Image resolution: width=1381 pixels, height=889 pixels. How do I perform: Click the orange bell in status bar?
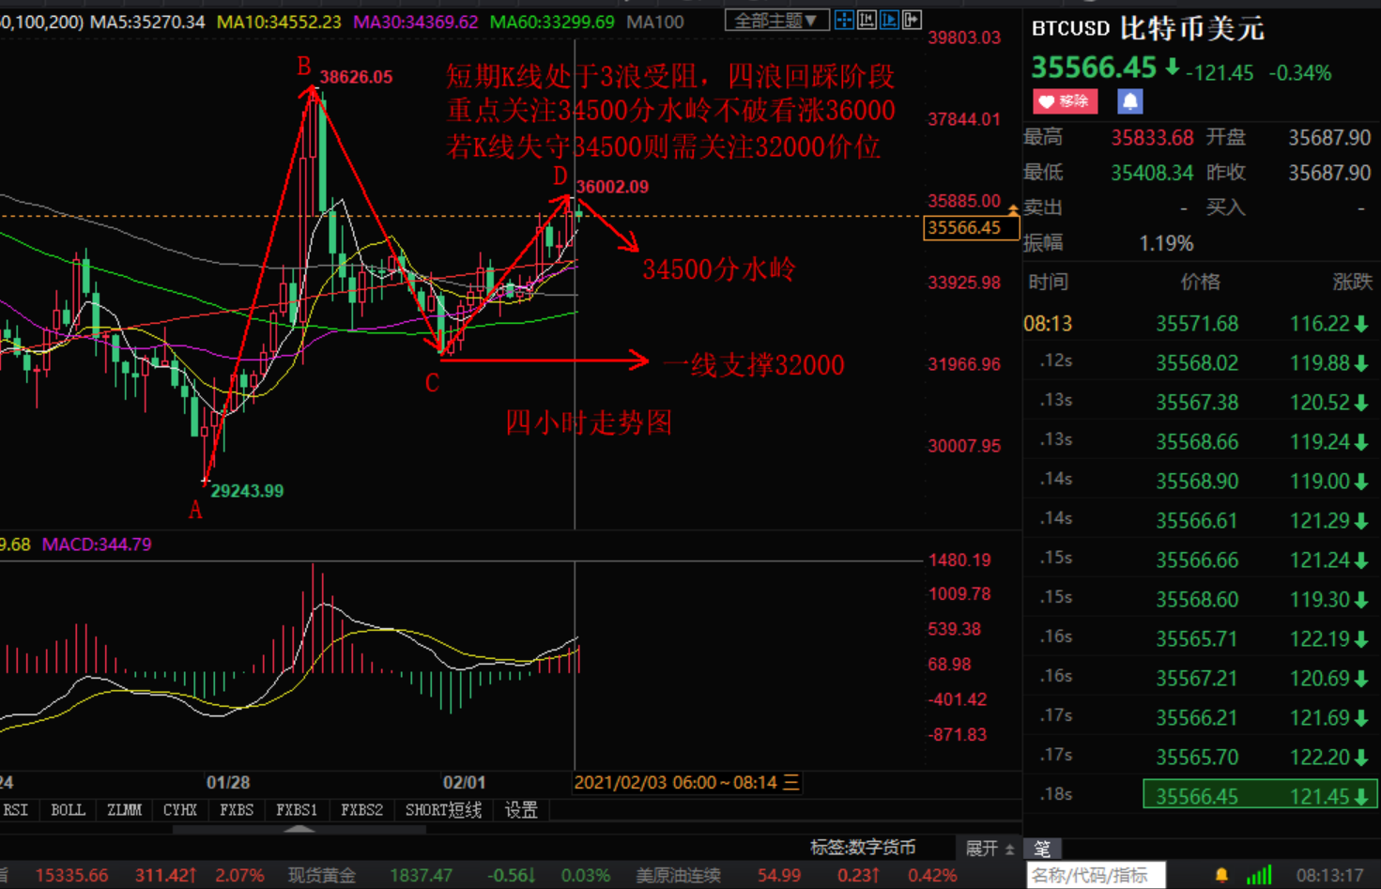(x=1221, y=875)
